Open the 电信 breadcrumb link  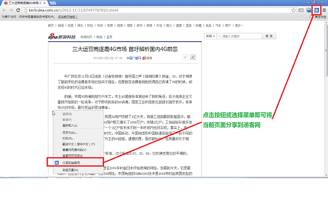tap(99, 37)
